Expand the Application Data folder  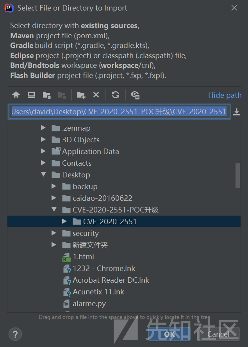point(43,151)
